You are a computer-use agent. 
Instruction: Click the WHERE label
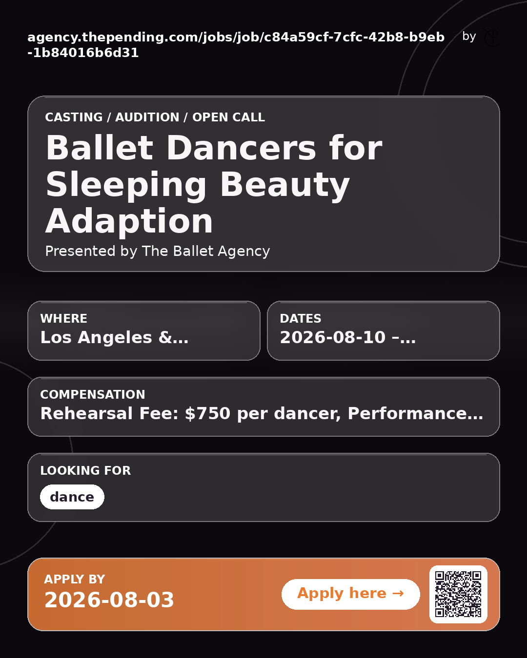point(63,319)
